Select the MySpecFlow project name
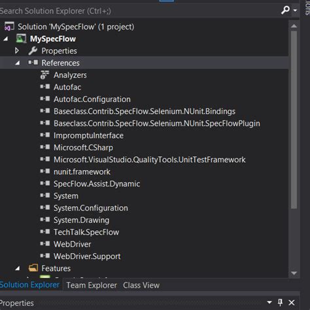The width and height of the screenshot is (310, 310). coord(53,39)
